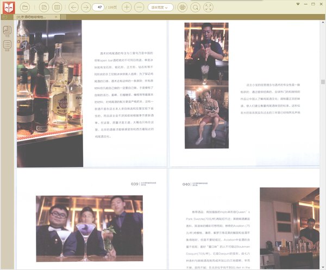The image size is (326, 270).
Task: Click page number 039 label
Action: pyautogui.click(x=135, y=184)
